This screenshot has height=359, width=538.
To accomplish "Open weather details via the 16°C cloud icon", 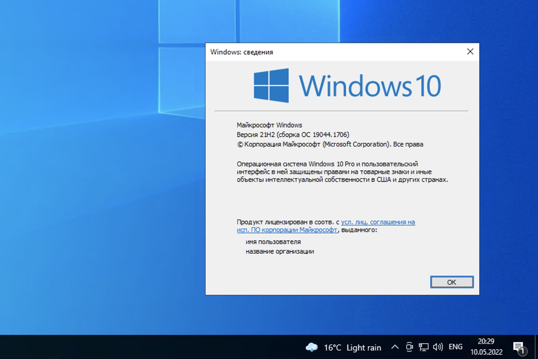I will [x=312, y=347].
